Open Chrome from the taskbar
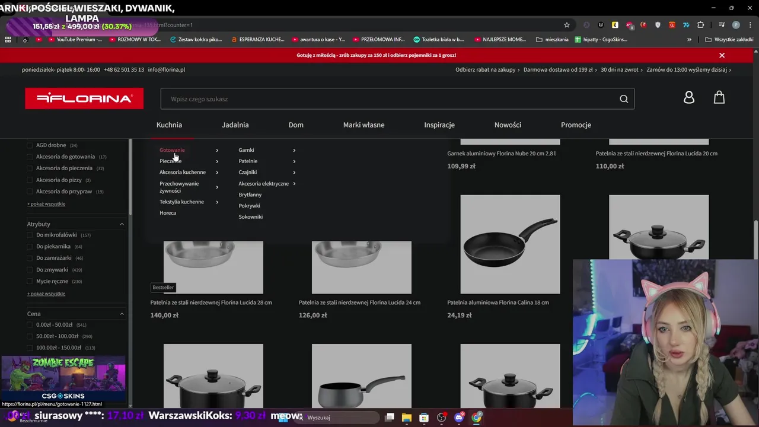759x427 pixels. pos(476,418)
